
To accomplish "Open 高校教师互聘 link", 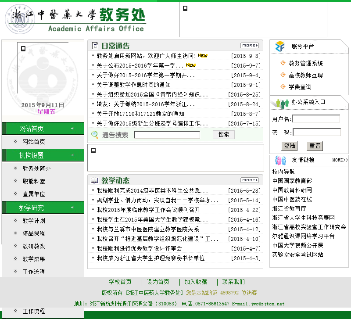I will pyautogui.click(x=306, y=75).
